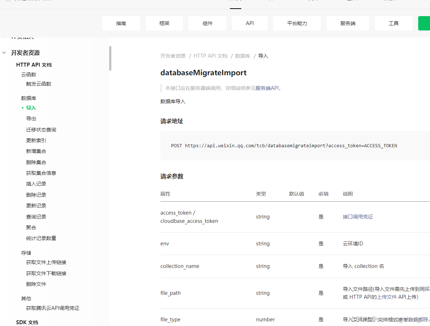Open the 导出 sidebar item

(31, 119)
